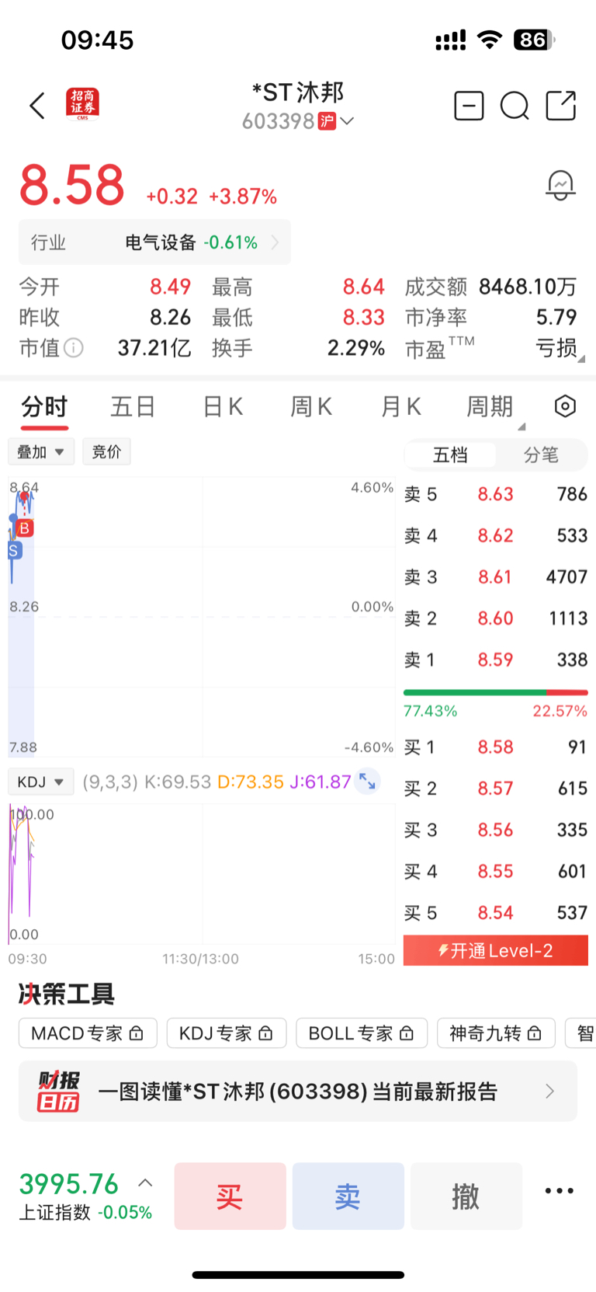Select 买5 price 8.54 row

pos(496,913)
